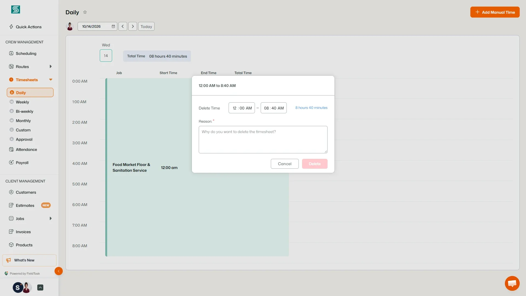Click the Timesheets clock icon
The width and height of the screenshot is (526, 296).
pyautogui.click(x=11, y=80)
